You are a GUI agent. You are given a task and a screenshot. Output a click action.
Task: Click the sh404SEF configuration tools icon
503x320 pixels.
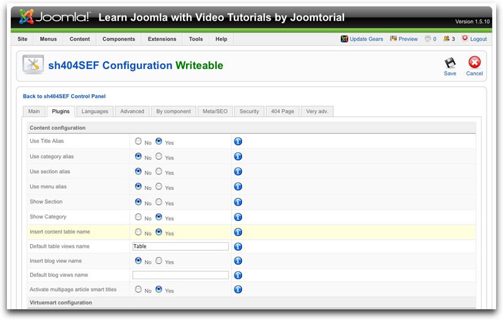(x=33, y=65)
